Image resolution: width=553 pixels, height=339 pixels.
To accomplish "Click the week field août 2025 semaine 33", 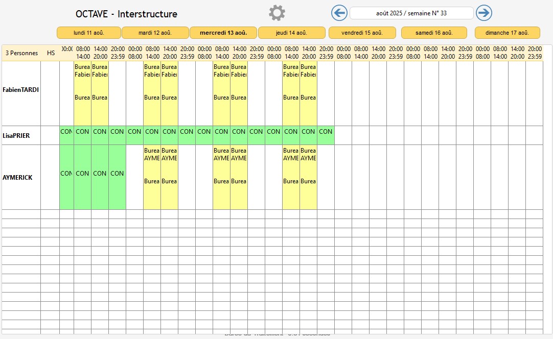I will pos(411,13).
